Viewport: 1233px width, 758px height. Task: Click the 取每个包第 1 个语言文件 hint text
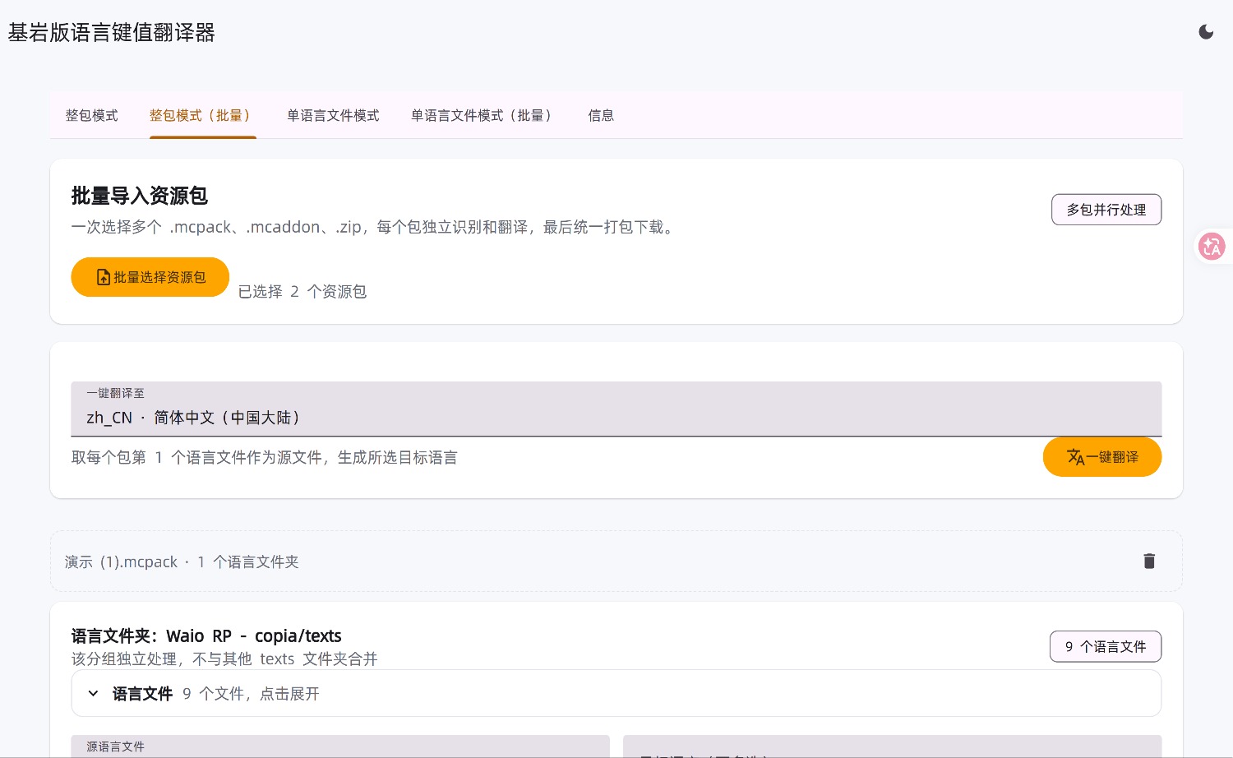pos(264,458)
